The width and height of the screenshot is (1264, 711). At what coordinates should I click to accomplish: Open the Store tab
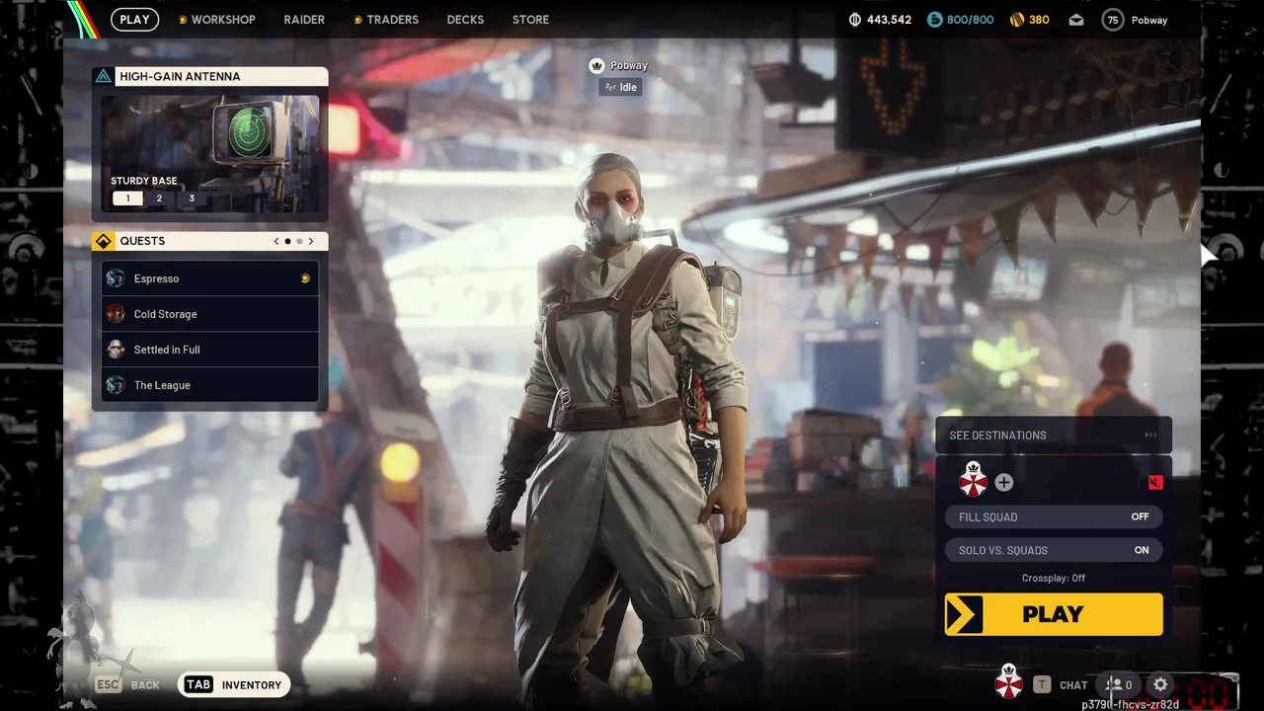[530, 20]
